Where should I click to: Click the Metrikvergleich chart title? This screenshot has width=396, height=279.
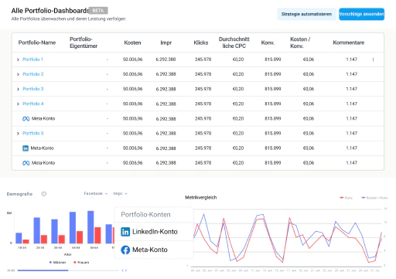pyautogui.click(x=201, y=198)
